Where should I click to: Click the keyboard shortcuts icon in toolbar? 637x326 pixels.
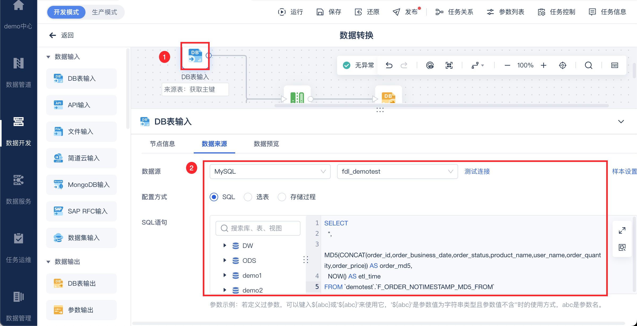click(614, 65)
